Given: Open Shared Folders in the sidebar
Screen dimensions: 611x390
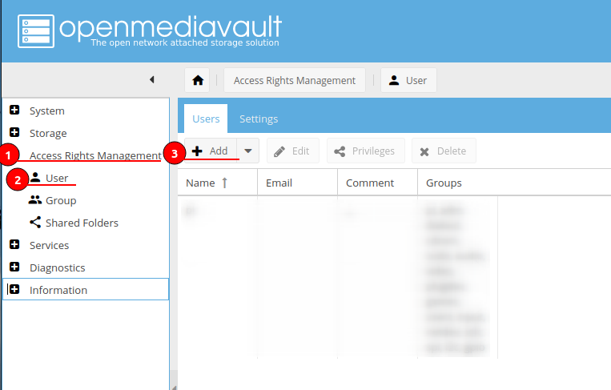Looking at the screenshot, I should coord(82,223).
